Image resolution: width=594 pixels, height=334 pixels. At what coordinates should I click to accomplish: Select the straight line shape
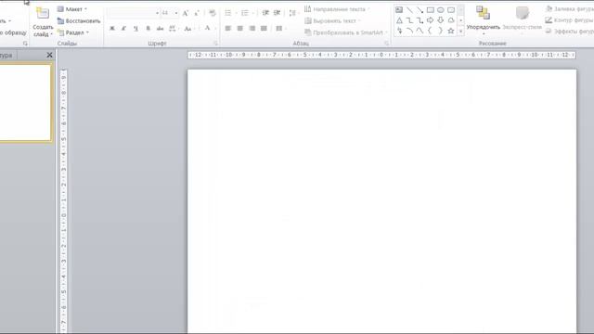tap(409, 10)
